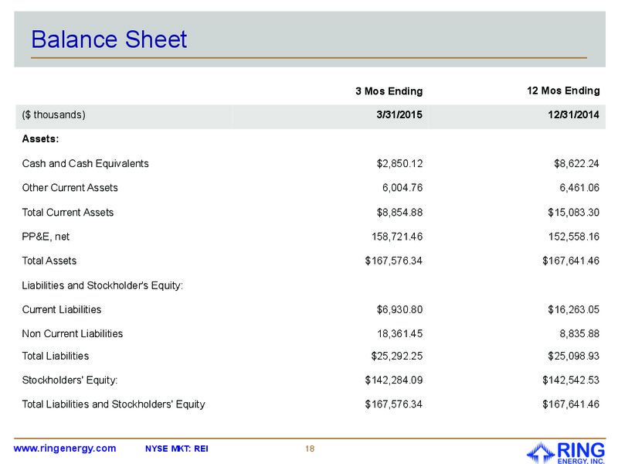The width and height of the screenshot is (618, 464).
Task: Click the $167,576.34 Total Assets value
Action: pyautogui.click(x=394, y=261)
